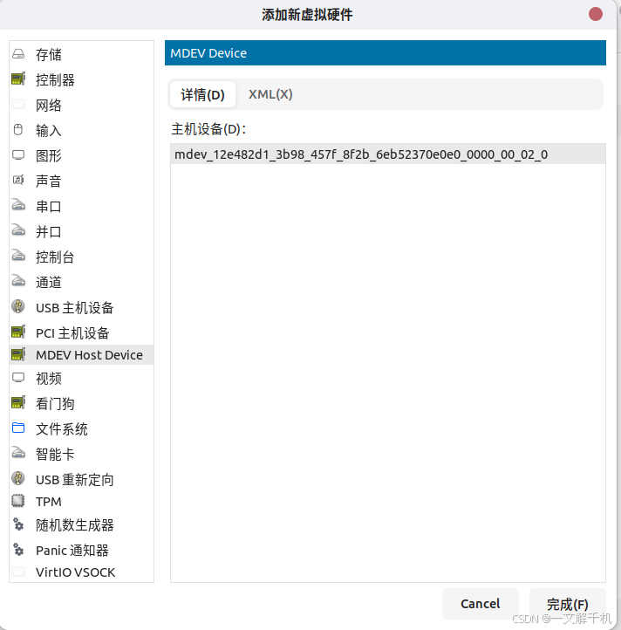621x630 pixels.
Task: Select PCI 主机设备 entry
Action: 81,332
